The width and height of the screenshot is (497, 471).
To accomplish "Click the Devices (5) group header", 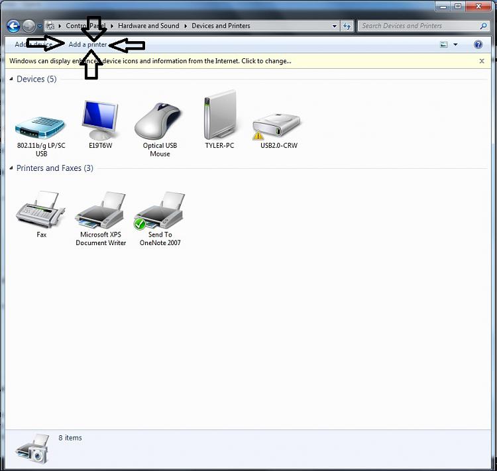I will (36, 79).
